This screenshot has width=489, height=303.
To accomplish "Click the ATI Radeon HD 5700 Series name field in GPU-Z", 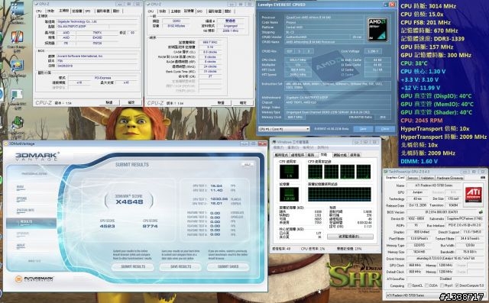I will pyautogui.click(x=433, y=185).
